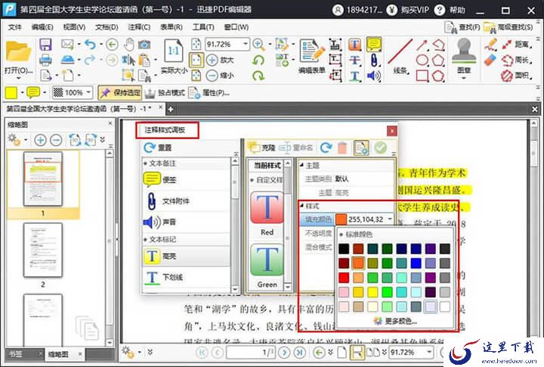Open the zoom 91.72% dropdown in toolbar
The width and height of the screenshot is (544, 367).
click(x=246, y=44)
